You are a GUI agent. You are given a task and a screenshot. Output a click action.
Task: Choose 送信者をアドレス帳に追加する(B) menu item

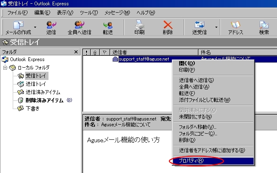coord(213,150)
